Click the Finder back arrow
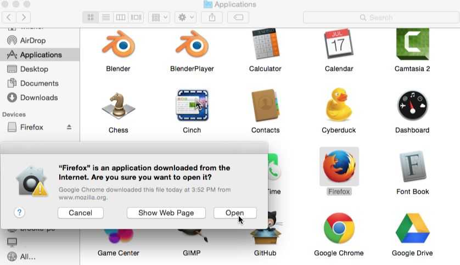 pyautogui.click(x=9, y=18)
